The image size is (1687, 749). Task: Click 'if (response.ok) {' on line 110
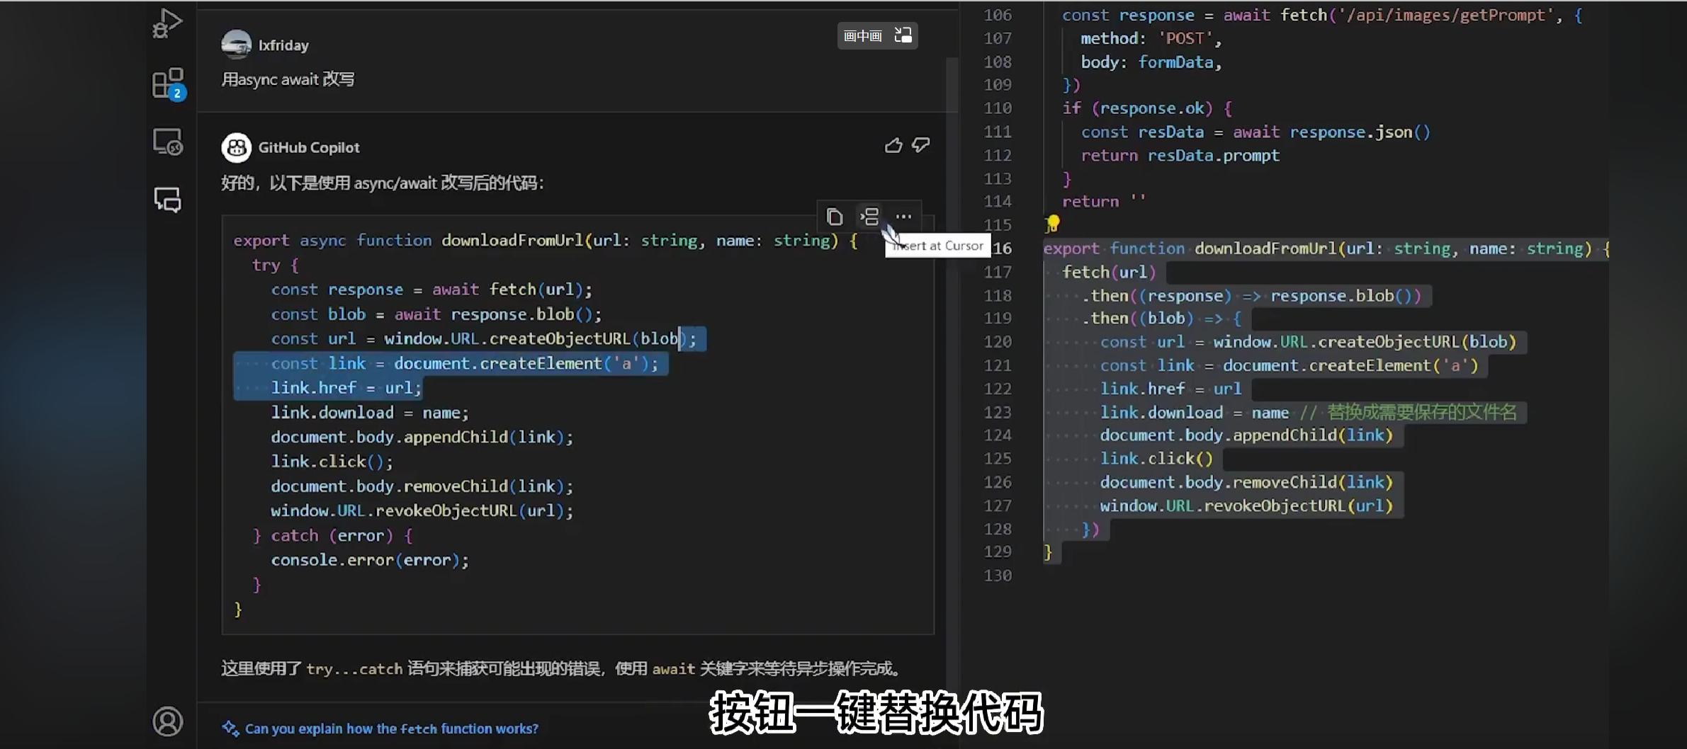tap(1147, 108)
